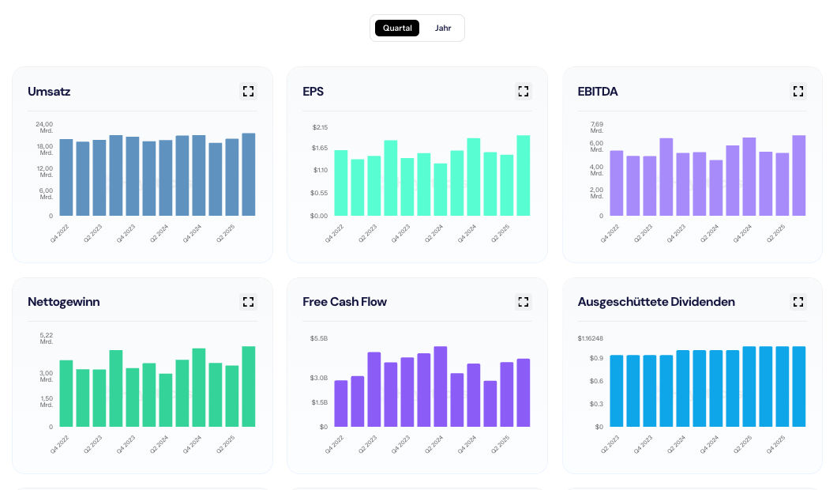Expand the Umsatz chart to fullscreen
This screenshot has height=490, width=837.
tap(248, 92)
